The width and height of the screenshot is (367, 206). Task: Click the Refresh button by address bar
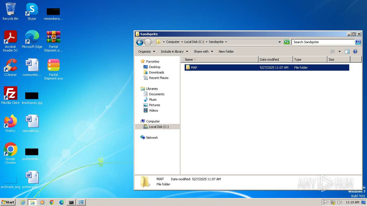click(x=287, y=42)
